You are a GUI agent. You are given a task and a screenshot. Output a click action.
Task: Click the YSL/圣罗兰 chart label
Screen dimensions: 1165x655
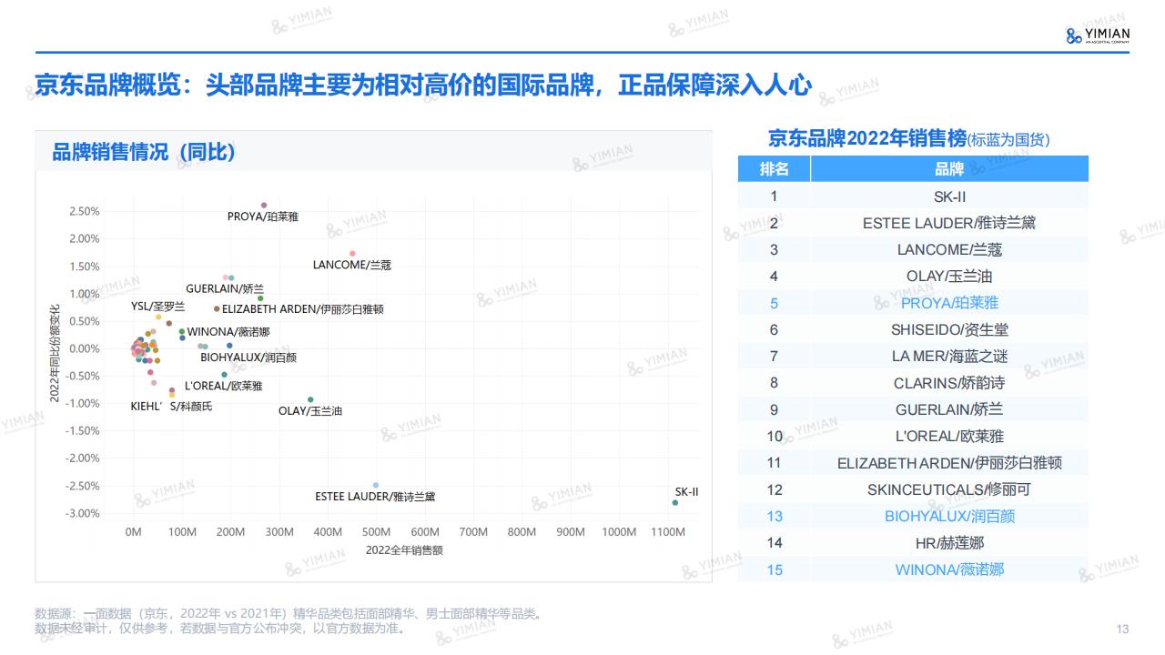pyautogui.click(x=157, y=306)
